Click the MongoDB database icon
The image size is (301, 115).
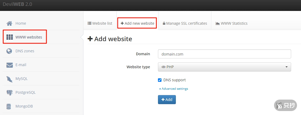click(9, 106)
